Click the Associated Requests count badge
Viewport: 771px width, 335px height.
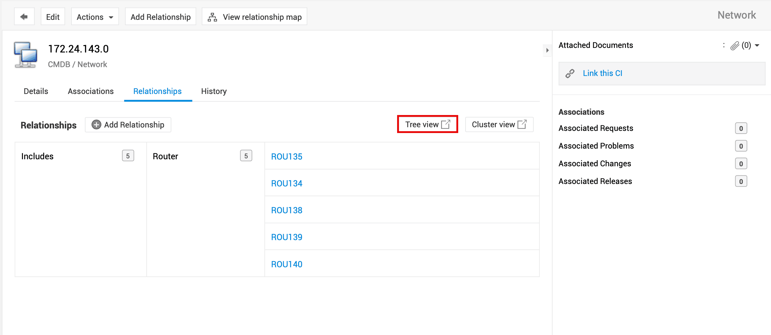741,128
